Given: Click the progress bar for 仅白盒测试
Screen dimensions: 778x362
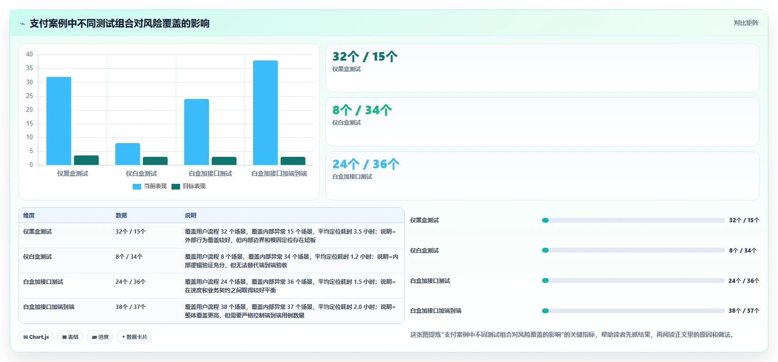Looking at the screenshot, I should click(x=633, y=250).
